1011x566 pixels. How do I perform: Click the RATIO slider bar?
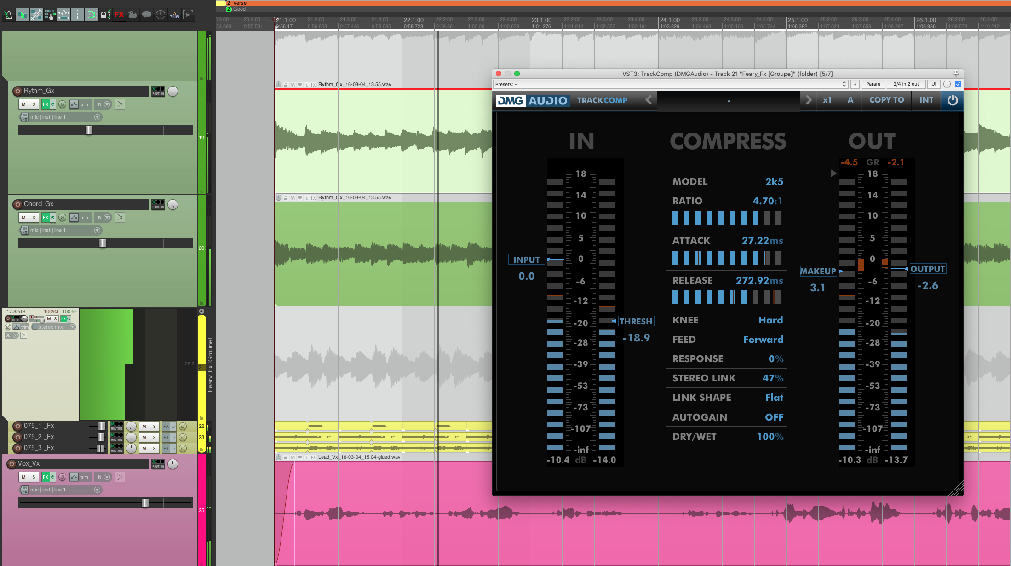pyautogui.click(x=728, y=218)
